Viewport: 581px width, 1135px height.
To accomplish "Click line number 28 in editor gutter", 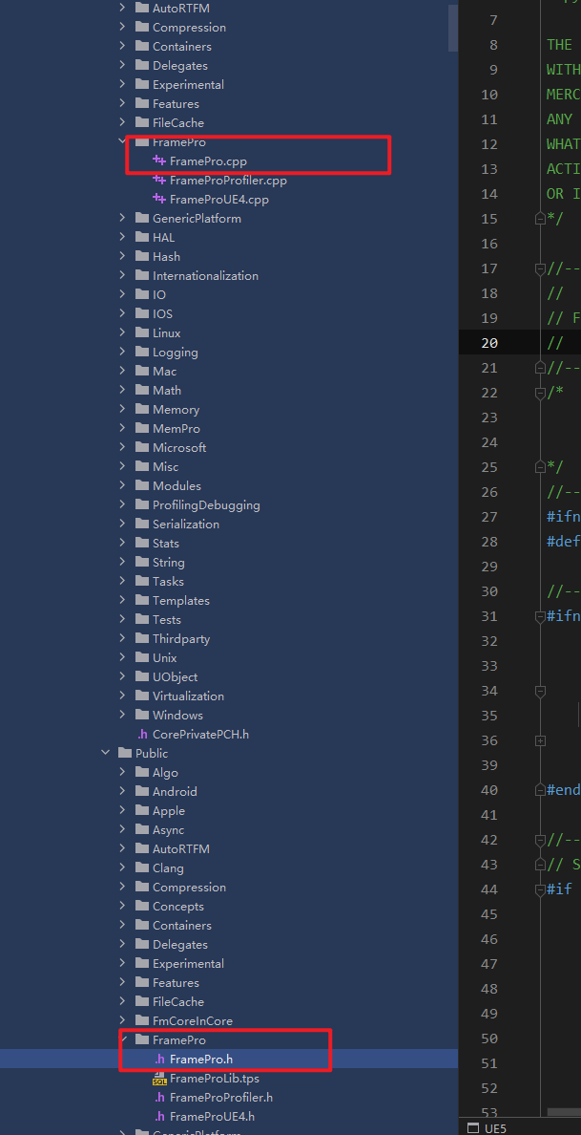I will click(x=489, y=542).
